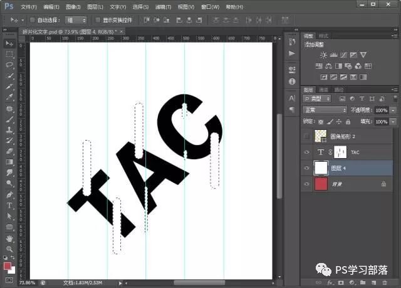The height and width of the screenshot is (288, 401).
Task: Choose the Horizontal Type tool
Action: pos(9,206)
